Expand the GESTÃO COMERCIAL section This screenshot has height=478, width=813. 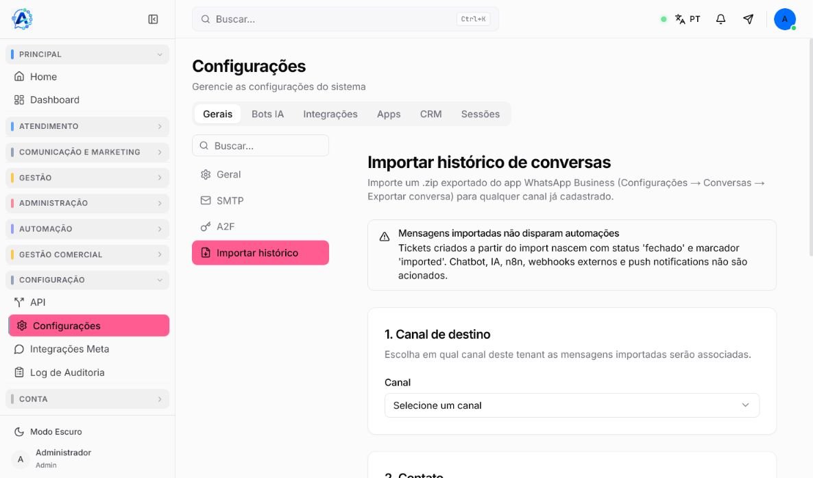tap(87, 254)
